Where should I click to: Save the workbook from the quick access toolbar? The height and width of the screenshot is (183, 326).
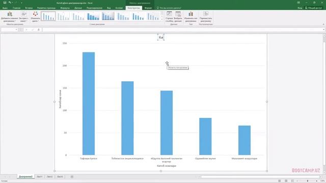[5, 3]
